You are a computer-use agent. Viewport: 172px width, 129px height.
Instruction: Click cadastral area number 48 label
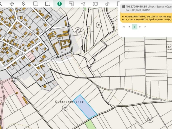pos(65,107)
